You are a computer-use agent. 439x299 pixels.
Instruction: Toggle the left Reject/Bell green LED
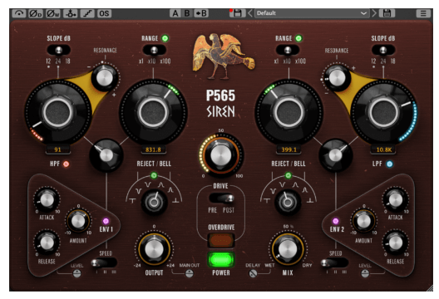pos(154,175)
